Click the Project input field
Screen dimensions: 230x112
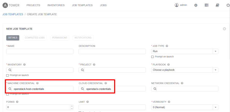(115, 70)
